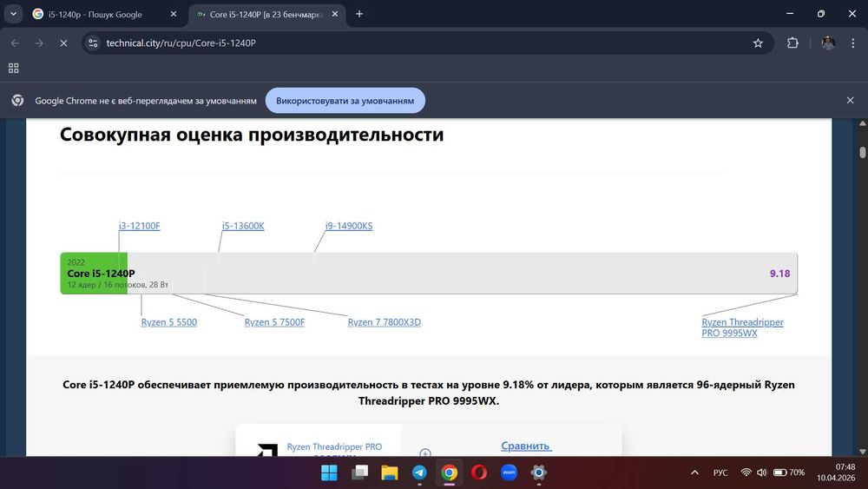The height and width of the screenshot is (489, 868).
Task: Click the green Core i5-1240P performance bar
Action: (x=94, y=273)
